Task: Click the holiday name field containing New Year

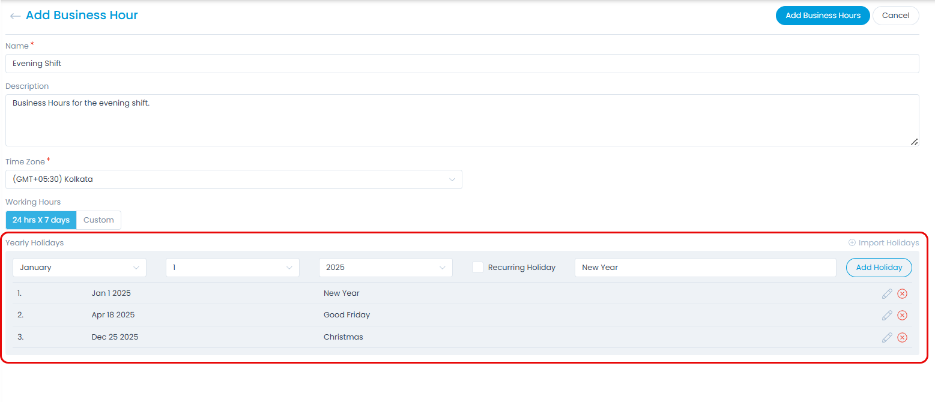Action: [705, 267]
